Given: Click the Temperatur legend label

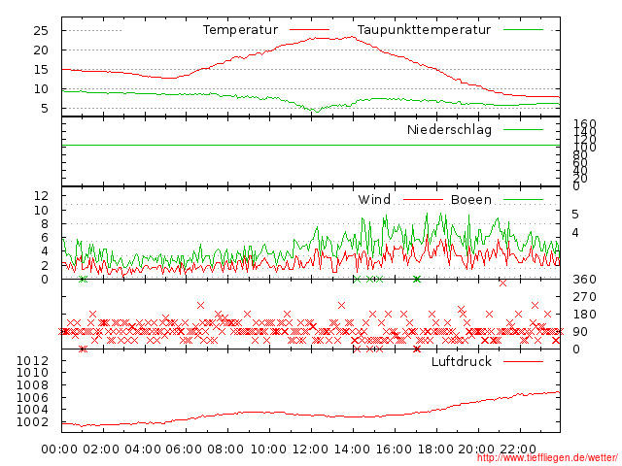Looking at the screenshot, I should coord(240,30).
